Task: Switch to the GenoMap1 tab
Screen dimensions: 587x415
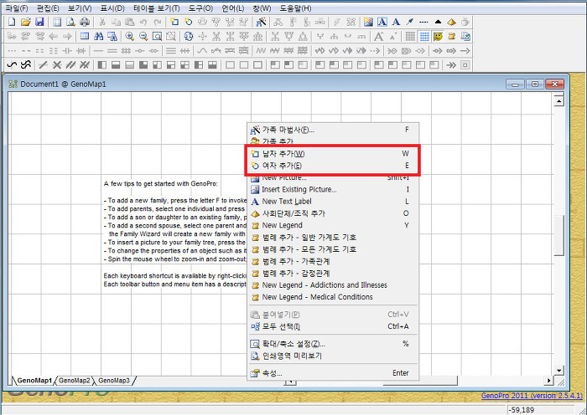Action: pos(34,380)
